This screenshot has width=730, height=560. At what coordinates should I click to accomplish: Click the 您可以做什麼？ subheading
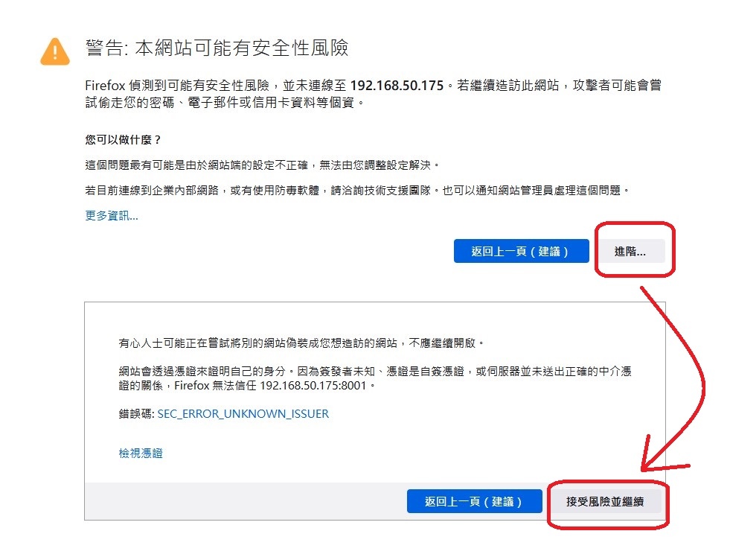[123, 140]
